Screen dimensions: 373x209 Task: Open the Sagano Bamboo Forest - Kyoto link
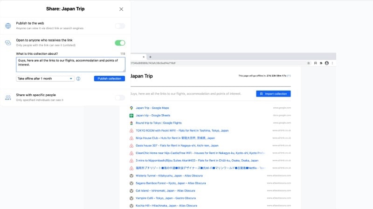tap(171, 183)
